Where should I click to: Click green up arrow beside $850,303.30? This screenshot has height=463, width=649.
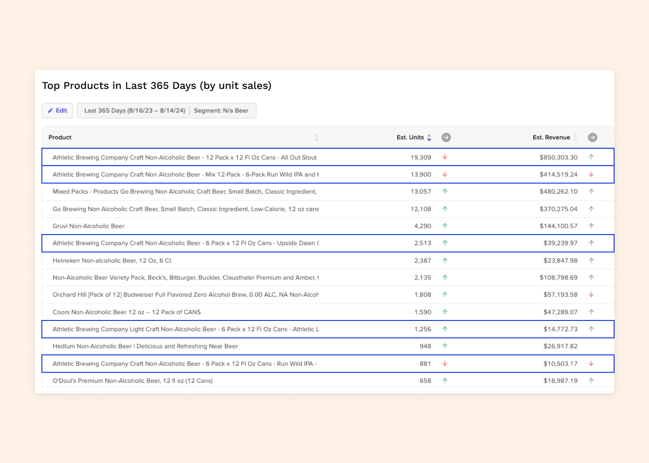pos(591,157)
